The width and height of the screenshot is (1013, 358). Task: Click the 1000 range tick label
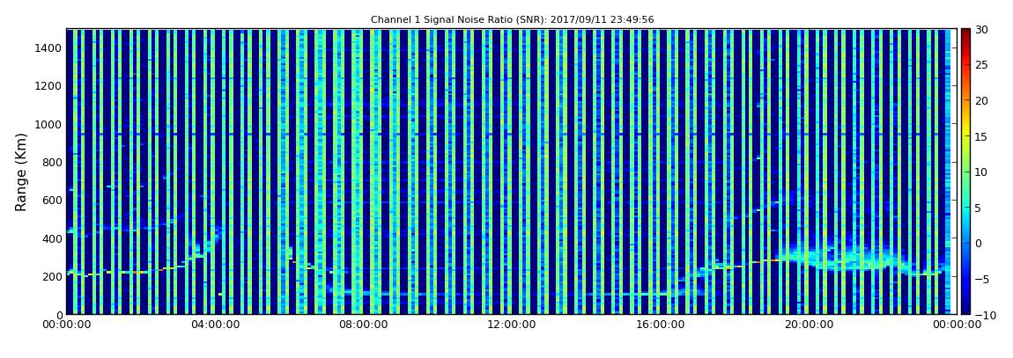pyautogui.click(x=49, y=125)
